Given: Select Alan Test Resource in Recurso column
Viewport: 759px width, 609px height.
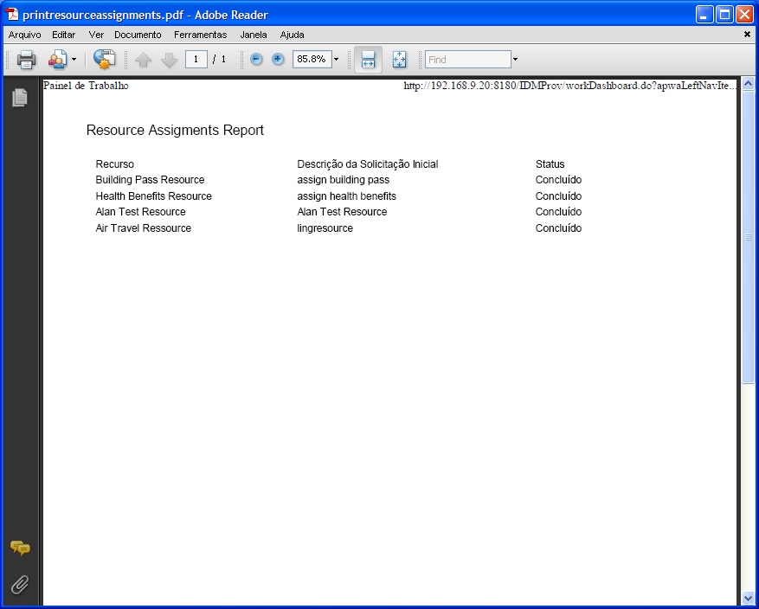Looking at the screenshot, I should click(x=140, y=212).
